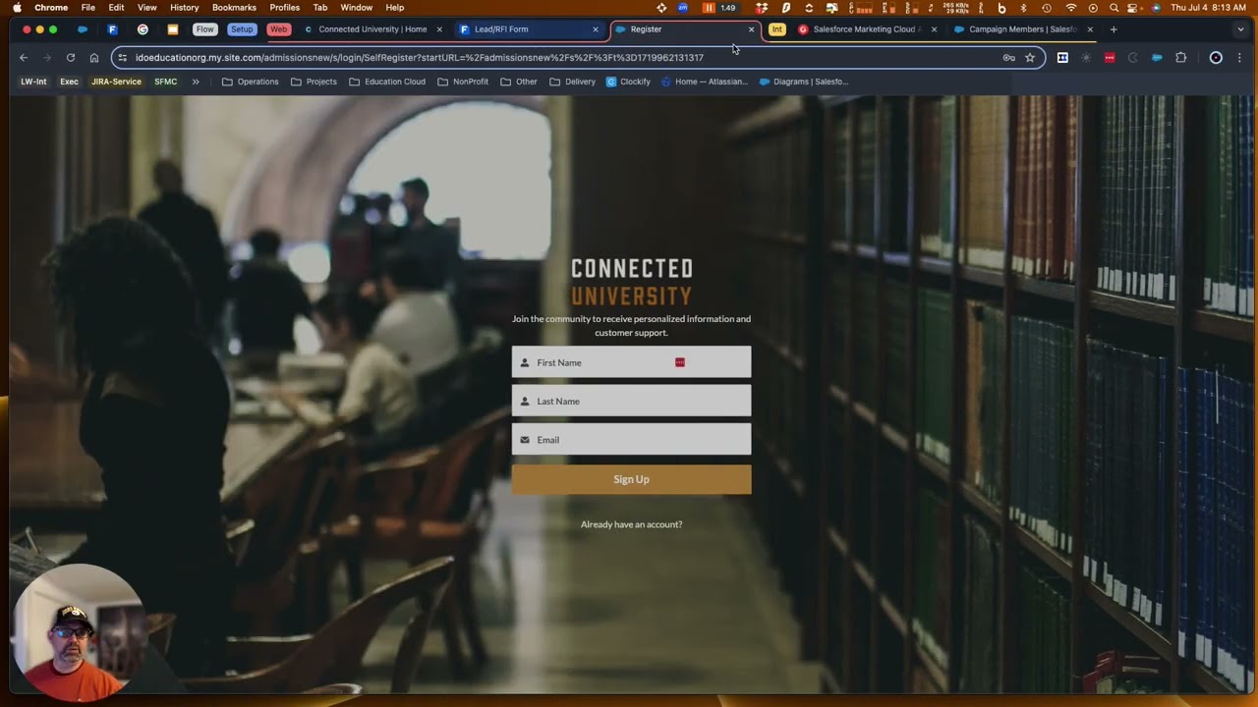The width and height of the screenshot is (1258, 707).
Task: Open Apple menu
Action: (x=17, y=7)
